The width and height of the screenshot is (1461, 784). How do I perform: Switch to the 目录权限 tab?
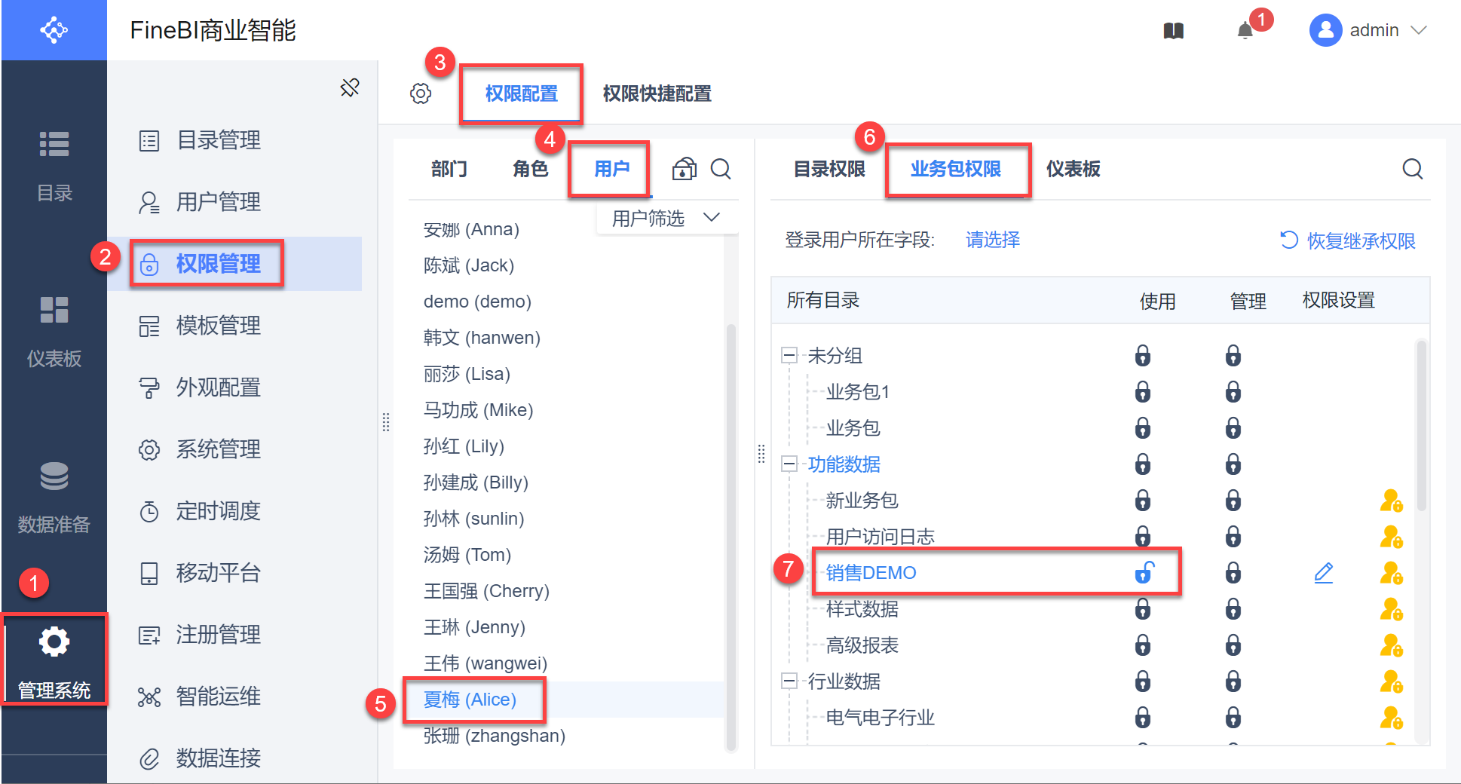[829, 169]
